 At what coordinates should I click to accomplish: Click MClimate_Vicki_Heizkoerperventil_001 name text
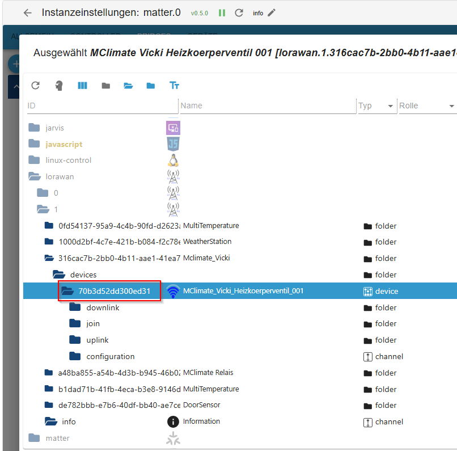pyautogui.click(x=243, y=290)
